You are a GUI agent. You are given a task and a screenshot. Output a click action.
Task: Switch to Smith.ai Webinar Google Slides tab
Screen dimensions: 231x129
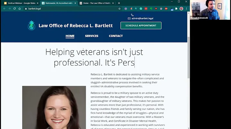(x=21, y=3)
